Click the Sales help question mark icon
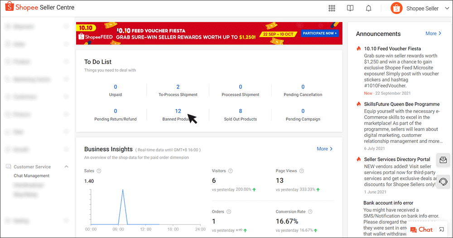This screenshot has width=453, height=238. point(99,171)
